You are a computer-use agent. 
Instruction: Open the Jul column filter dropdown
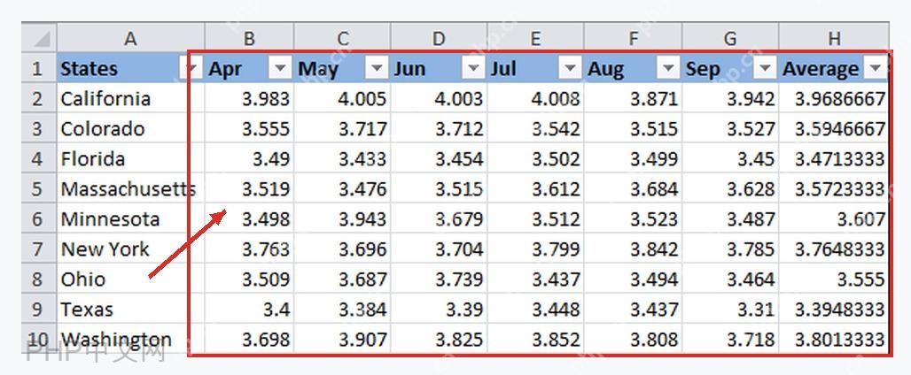point(570,68)
